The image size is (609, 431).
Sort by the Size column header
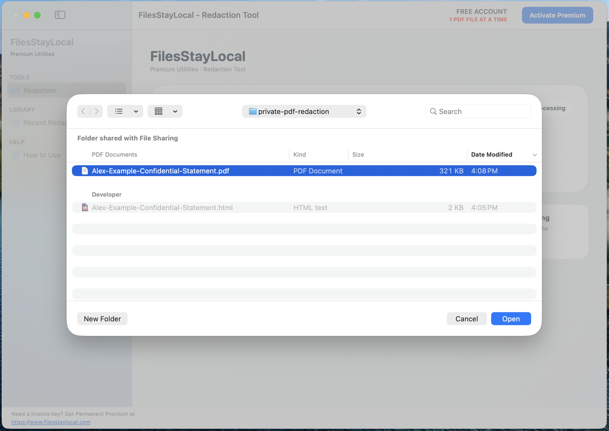coord(358,154)
